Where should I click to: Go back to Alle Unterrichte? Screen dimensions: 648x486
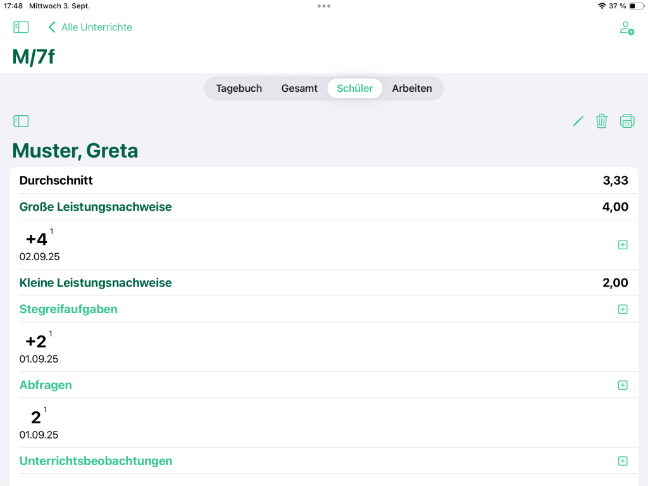[x=90, y=27]
